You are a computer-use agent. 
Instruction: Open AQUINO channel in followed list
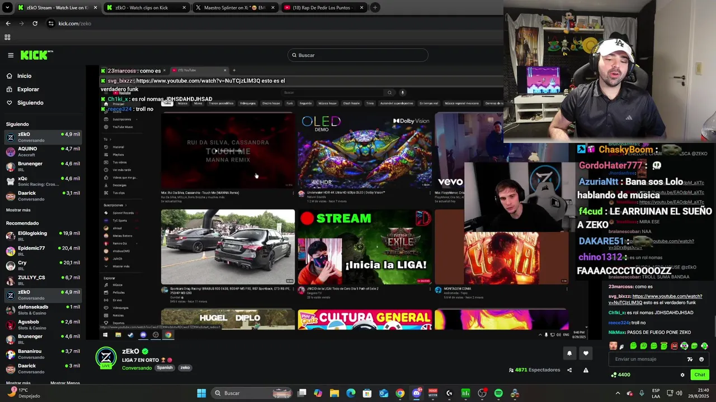pos(43,152)
